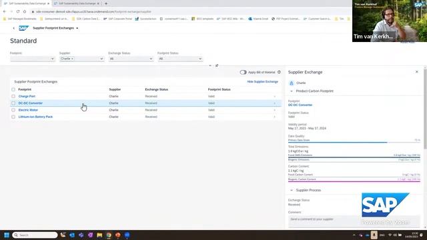Open Google Chrome from the taskbar

[109, 235]
